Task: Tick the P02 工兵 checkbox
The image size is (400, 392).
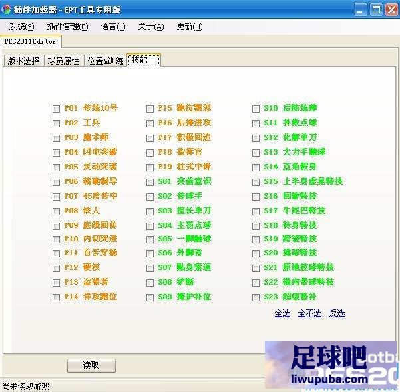Action: click(x=56, y=124)
